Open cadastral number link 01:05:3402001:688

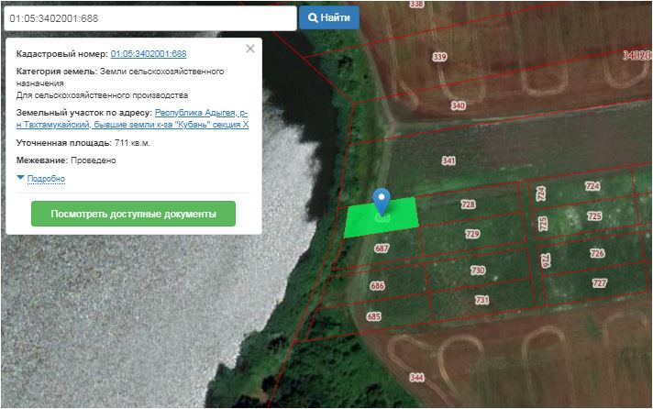point(149,54)
